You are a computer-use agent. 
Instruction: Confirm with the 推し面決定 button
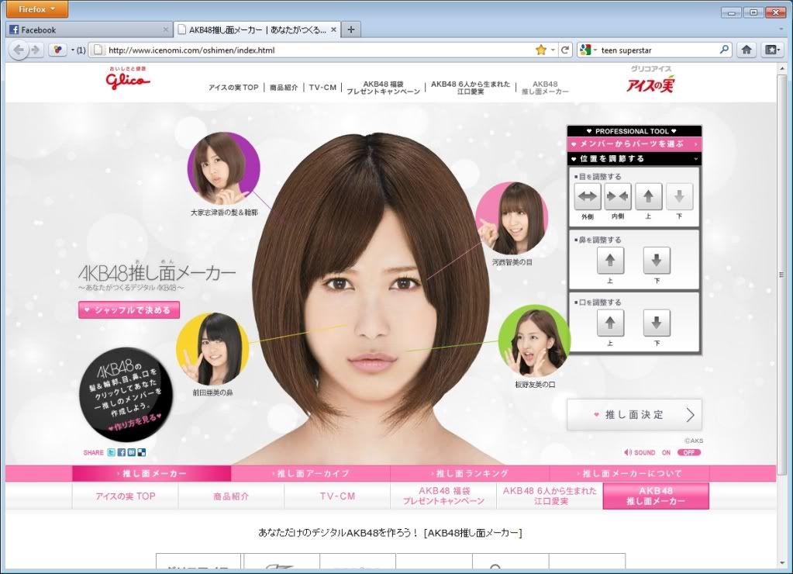(x=634, y=414)
